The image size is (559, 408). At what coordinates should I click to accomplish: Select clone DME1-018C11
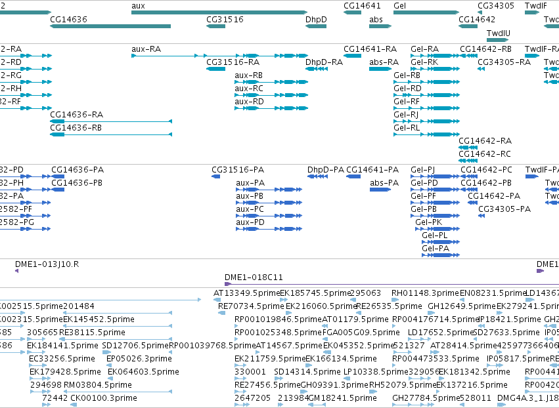pos(254,277)
